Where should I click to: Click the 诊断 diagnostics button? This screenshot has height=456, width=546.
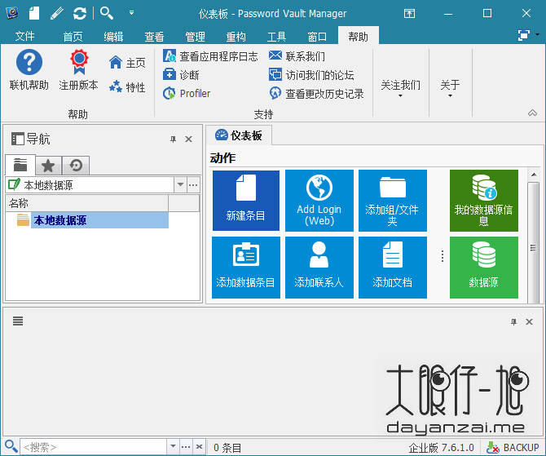pyautogui.click(x=181, y=75)
